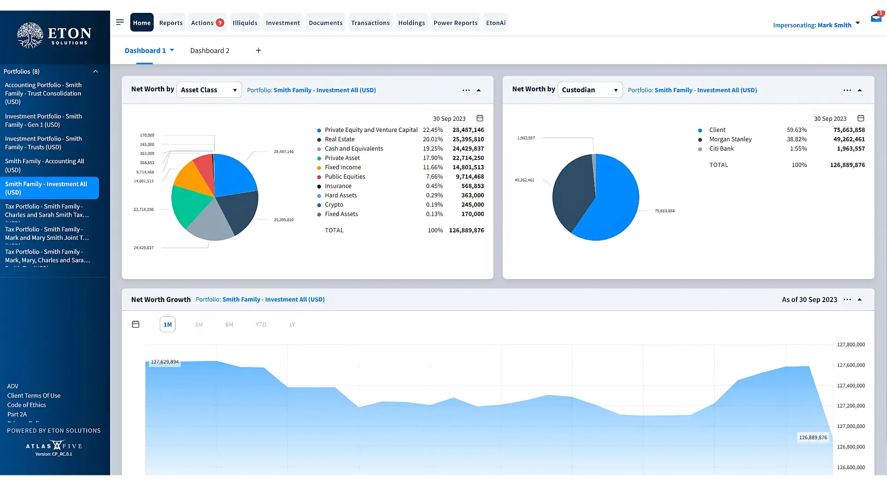Go to the Home tab

(x=142, y=23)
